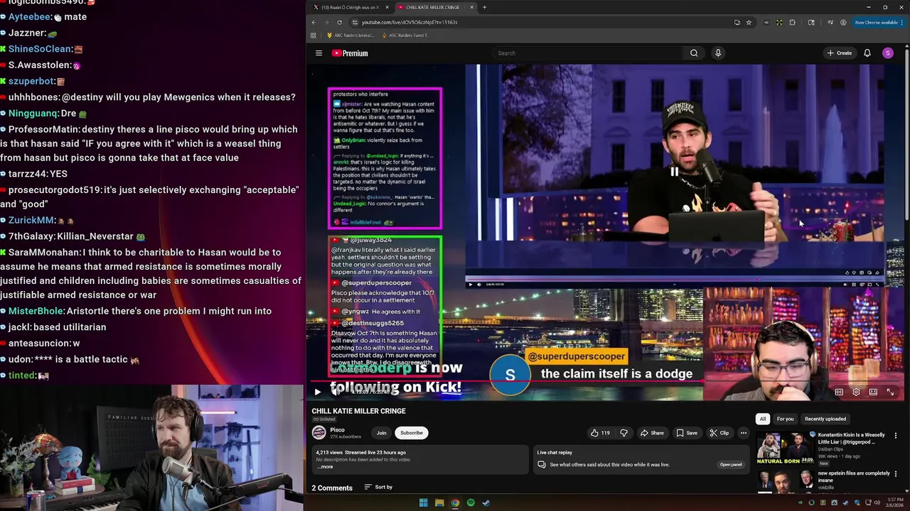Open panel for live chat replay
910x511 pixels.
[731, 465]
